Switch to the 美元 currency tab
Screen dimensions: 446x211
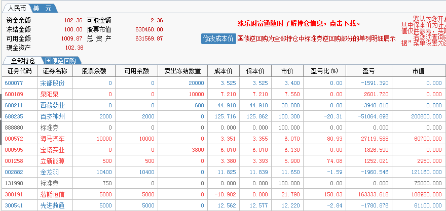pyautogui.click(x=43, y=9)
